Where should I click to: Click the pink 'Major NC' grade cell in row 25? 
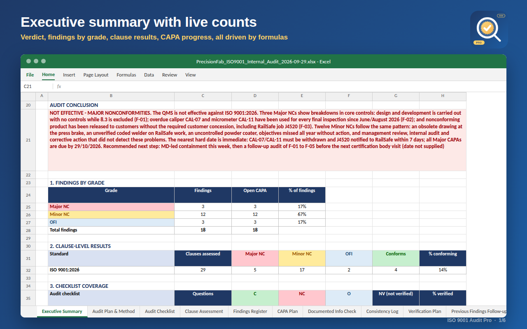click(111, 207)
